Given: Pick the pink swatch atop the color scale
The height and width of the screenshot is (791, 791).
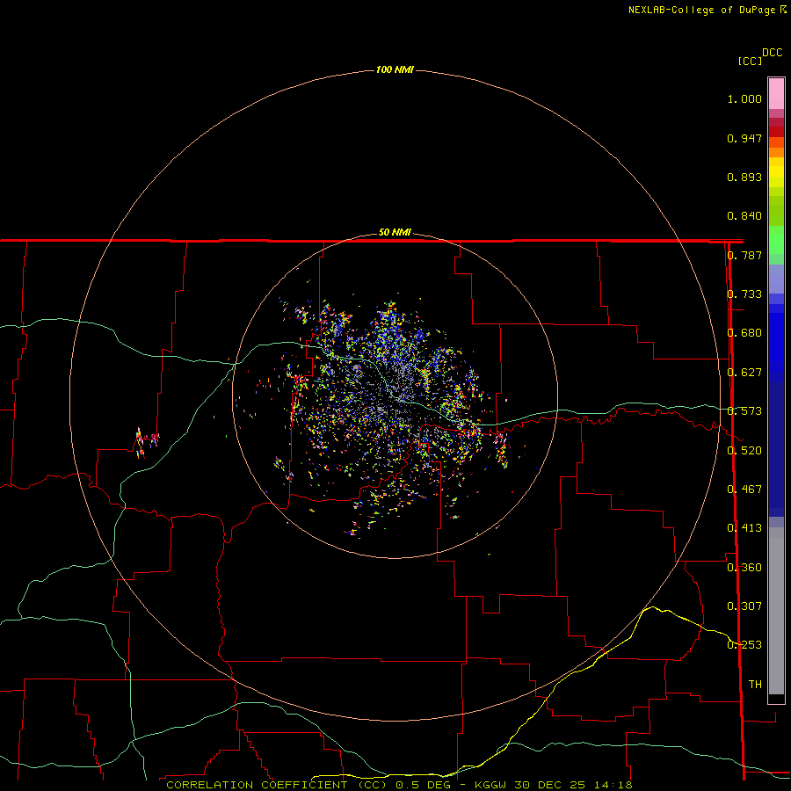Looking at the screenshot, I should pos(776,93).
